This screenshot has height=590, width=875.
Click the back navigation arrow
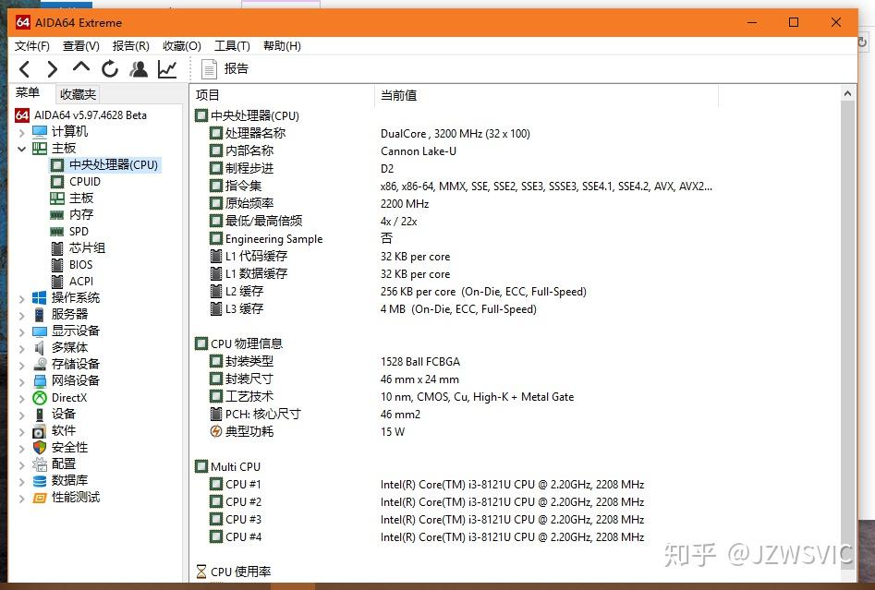[x=25, y=68]
